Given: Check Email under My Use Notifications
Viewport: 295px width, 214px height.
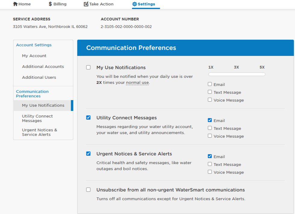Looking at the screenshot, I should coord(210,84).
